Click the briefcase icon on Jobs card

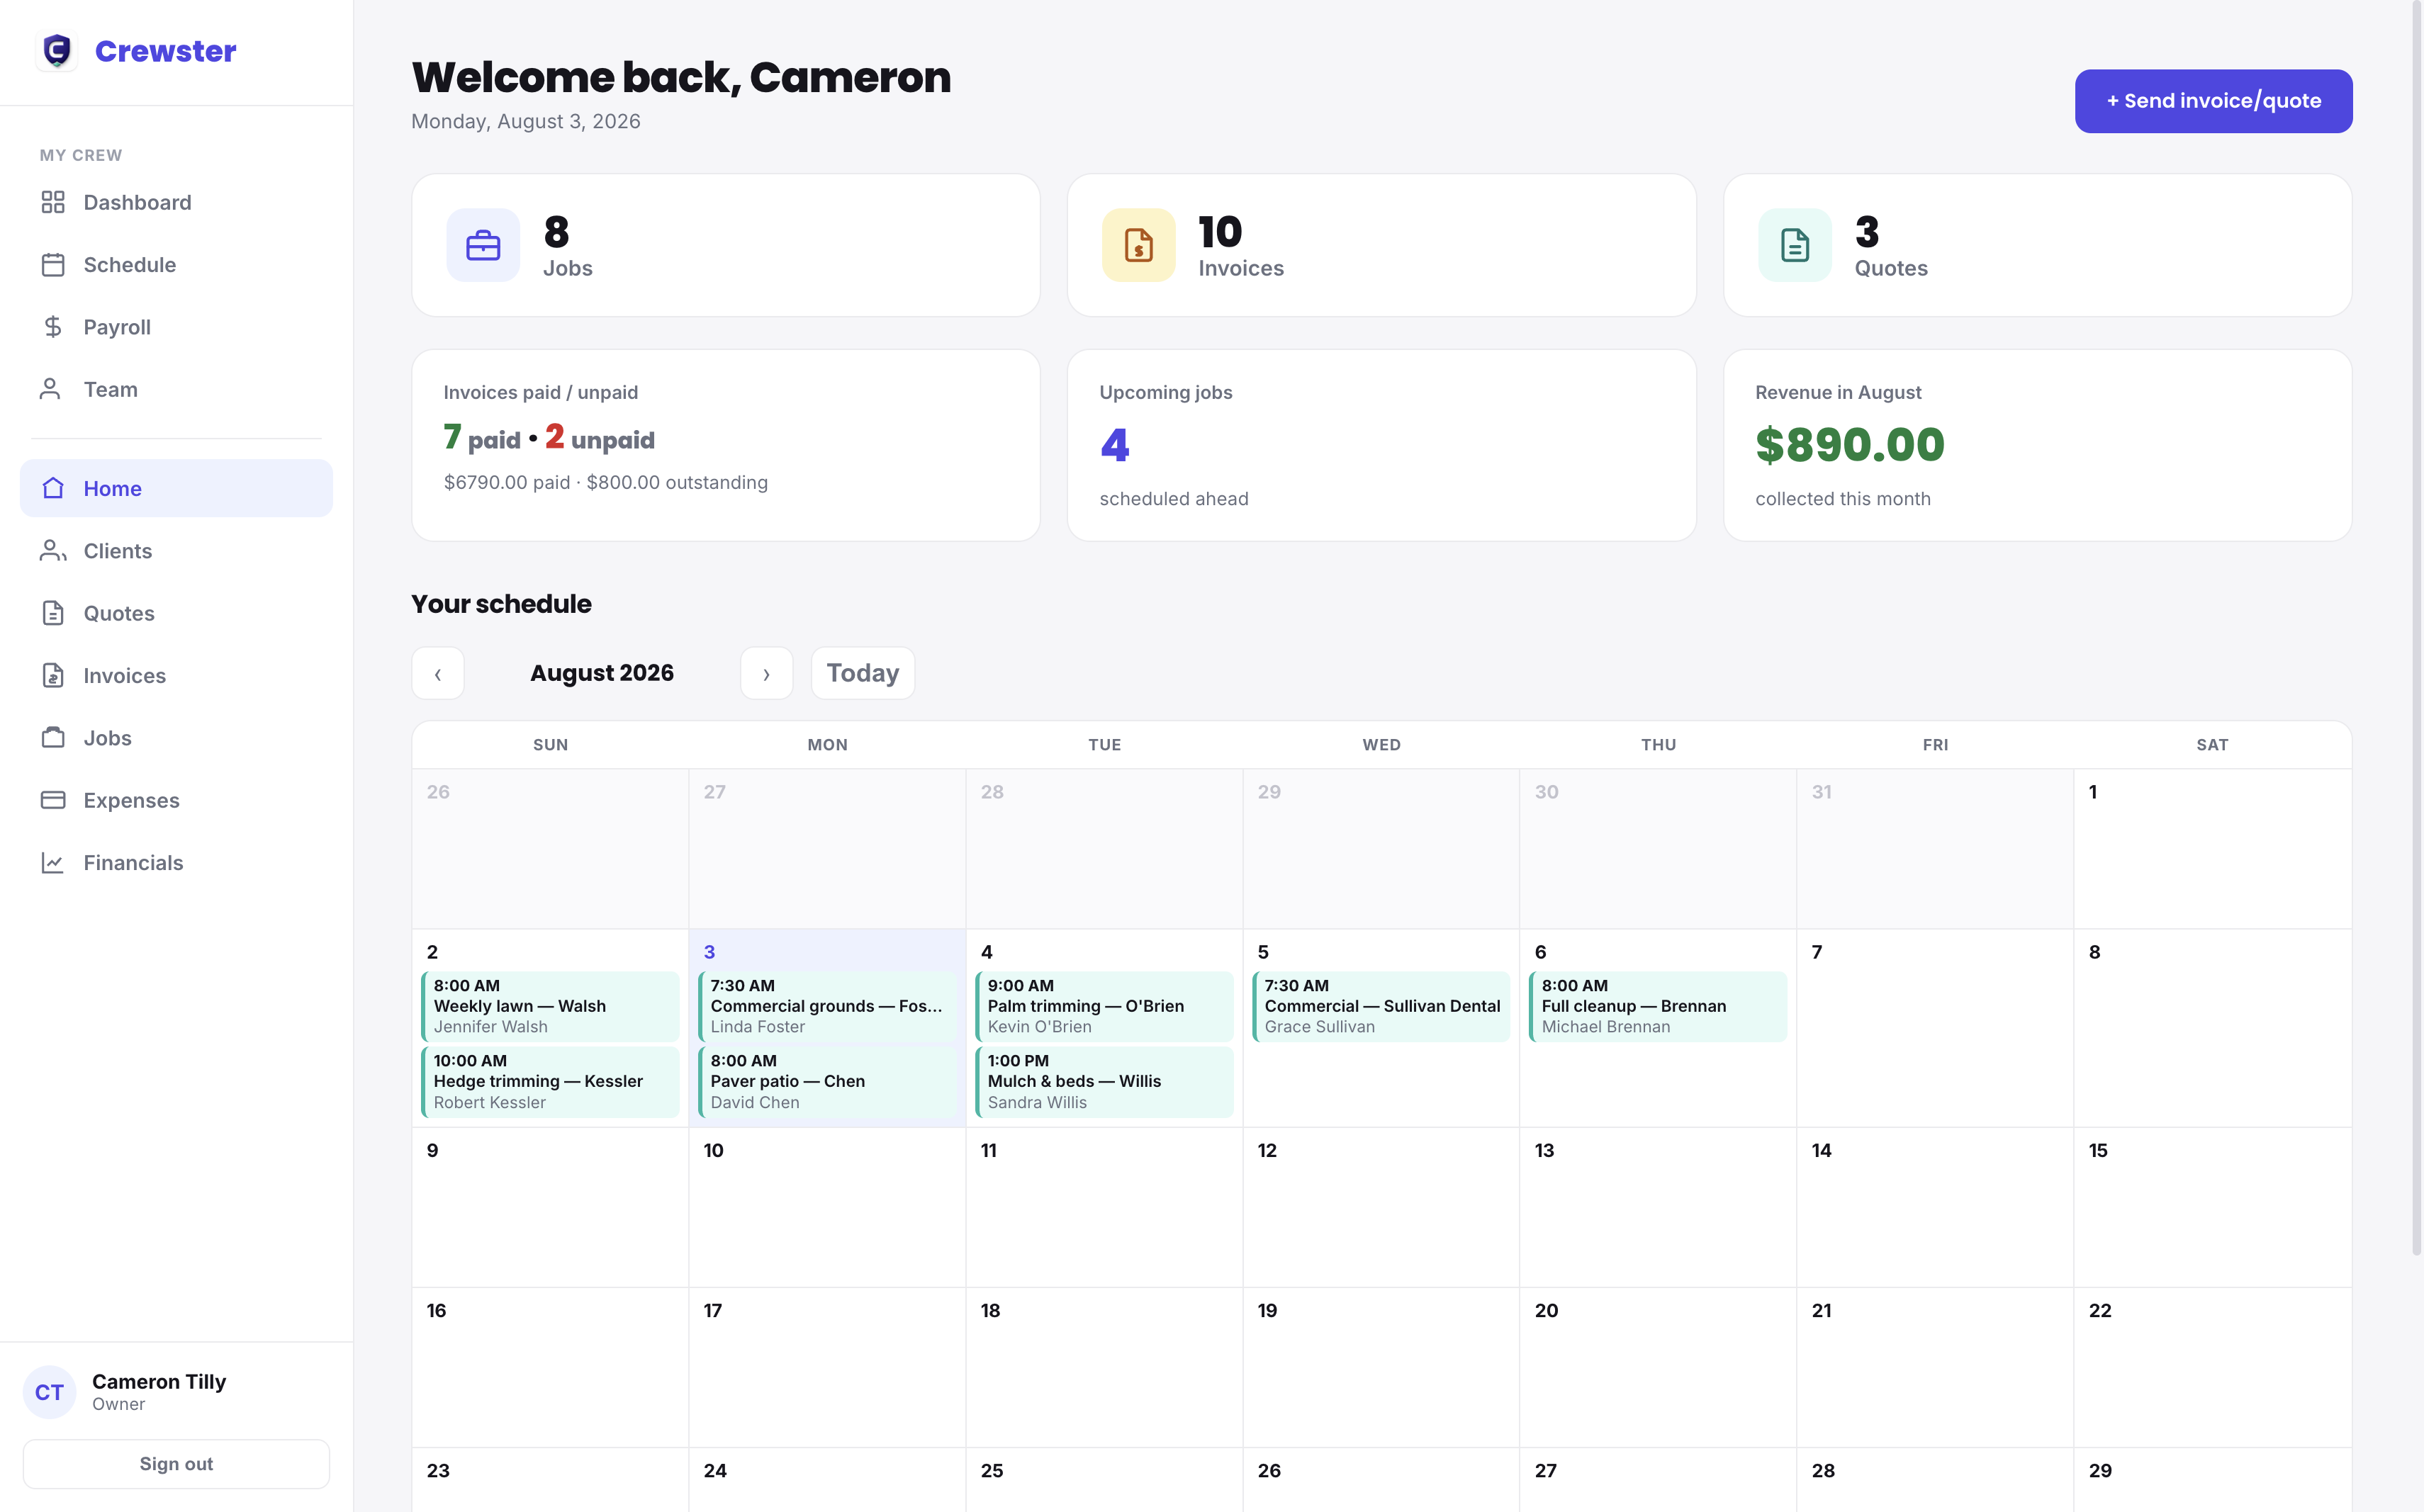click(483, 245)
